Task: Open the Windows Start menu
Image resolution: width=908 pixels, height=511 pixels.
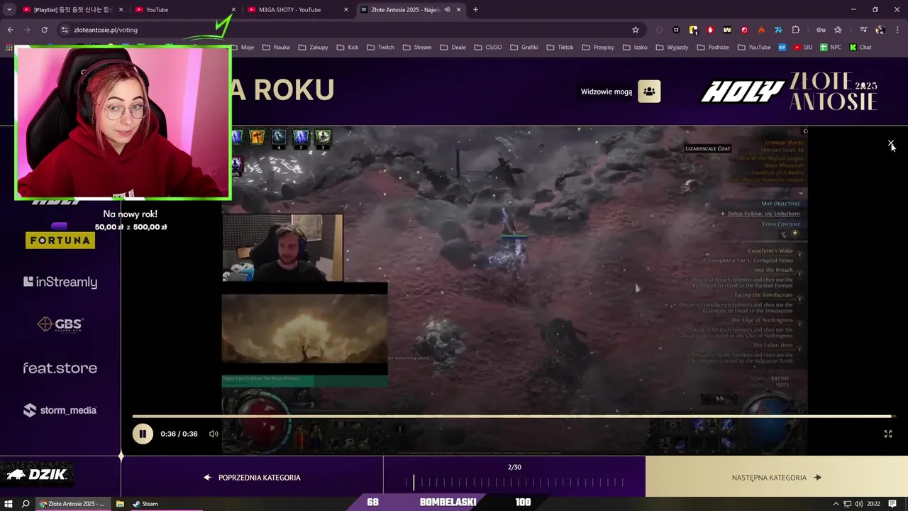Action: [9, 503]
